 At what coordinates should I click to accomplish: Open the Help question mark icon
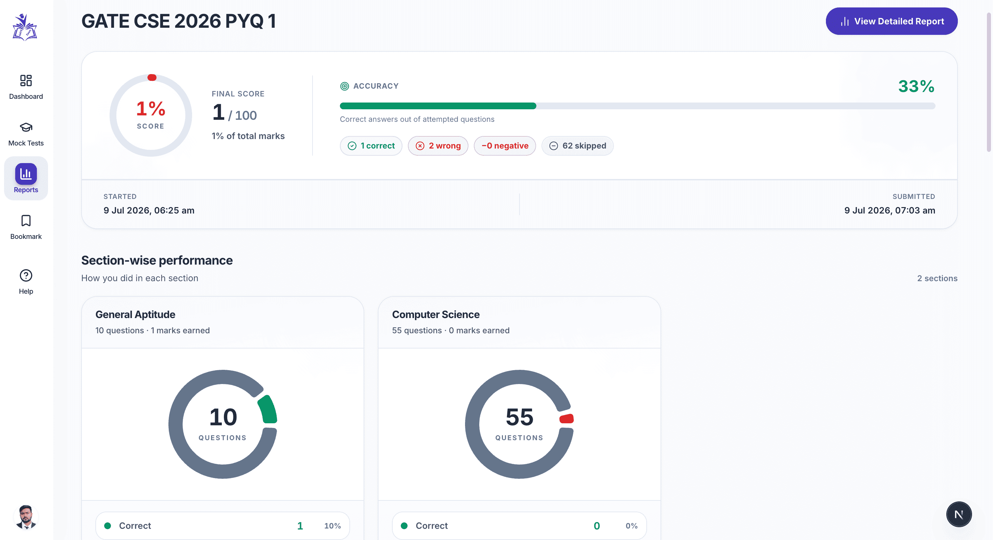[x=26, y=275]
